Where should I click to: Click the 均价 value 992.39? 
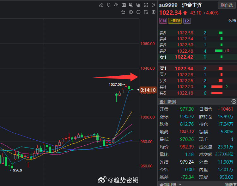tap(187, 147)
